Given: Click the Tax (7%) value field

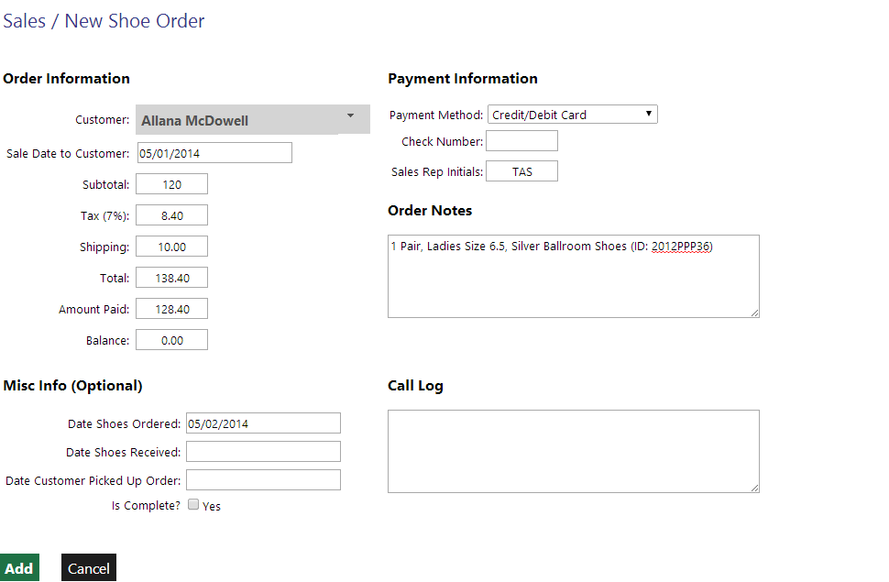Looking at the screenshot, I should pyautogui.click(x=170, y=214).
